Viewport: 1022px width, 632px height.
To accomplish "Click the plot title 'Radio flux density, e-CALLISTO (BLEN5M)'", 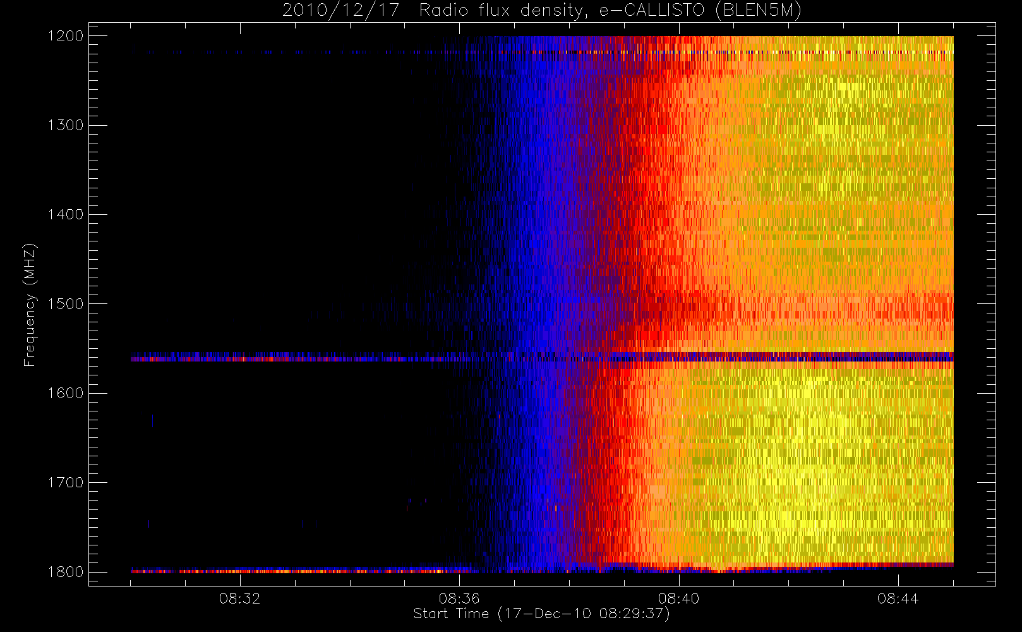I will coord(610,11).
